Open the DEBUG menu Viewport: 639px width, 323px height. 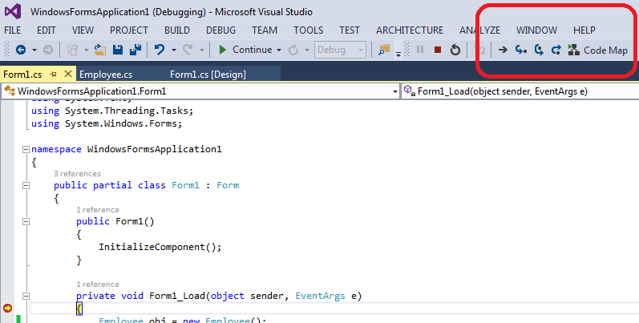click(x=220, y=30)
